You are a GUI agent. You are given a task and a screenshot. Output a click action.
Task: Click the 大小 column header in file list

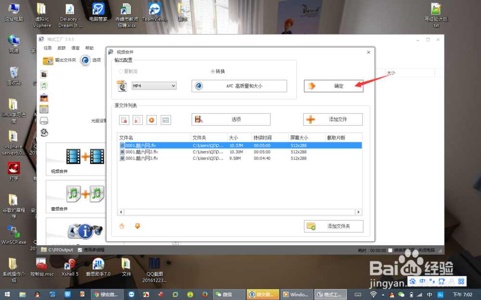coord(239,138)
